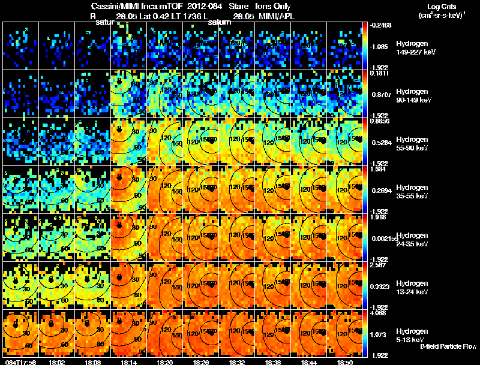Click the B-field Particle Flow label
The width and height of the screenshot is (480, 365).
[448, 346]
